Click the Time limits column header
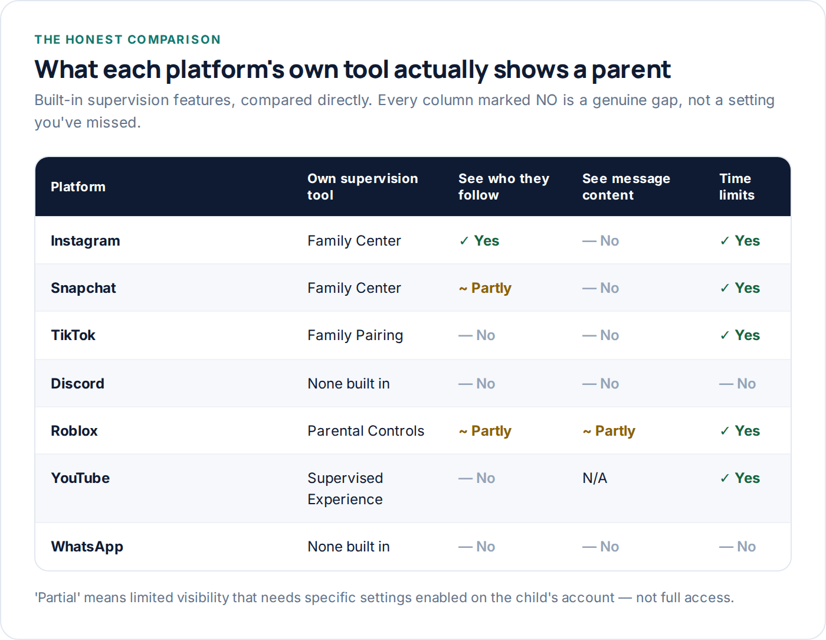This screenshot has height=640, width=826. coord(736,187)
